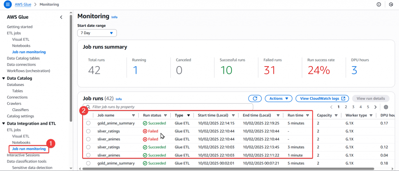Open Catalog settings in sidebar
The image size is (399, 171).
click(x=20, y=116)
